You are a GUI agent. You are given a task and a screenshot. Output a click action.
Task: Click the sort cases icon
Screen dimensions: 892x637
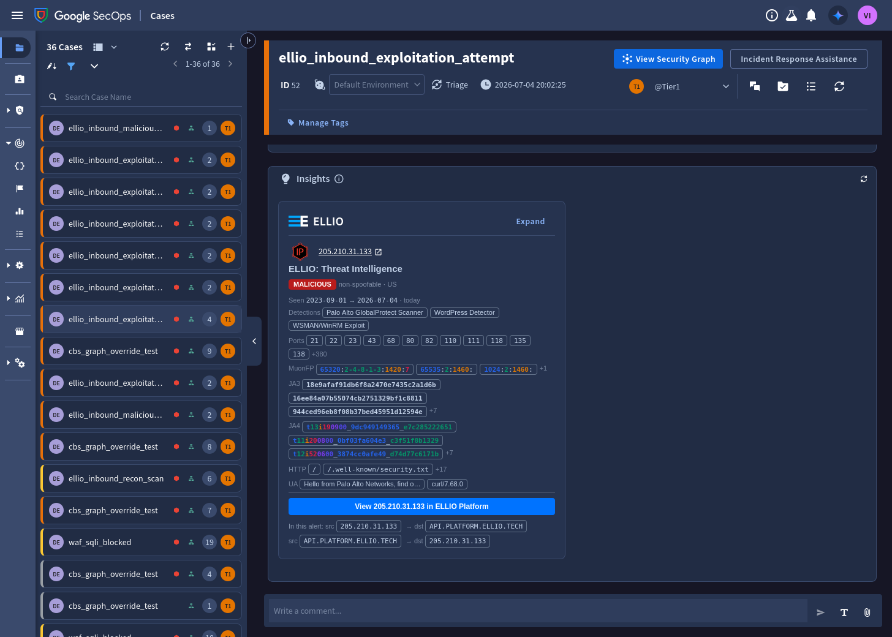pyautogui.click(x=51, y=66)
